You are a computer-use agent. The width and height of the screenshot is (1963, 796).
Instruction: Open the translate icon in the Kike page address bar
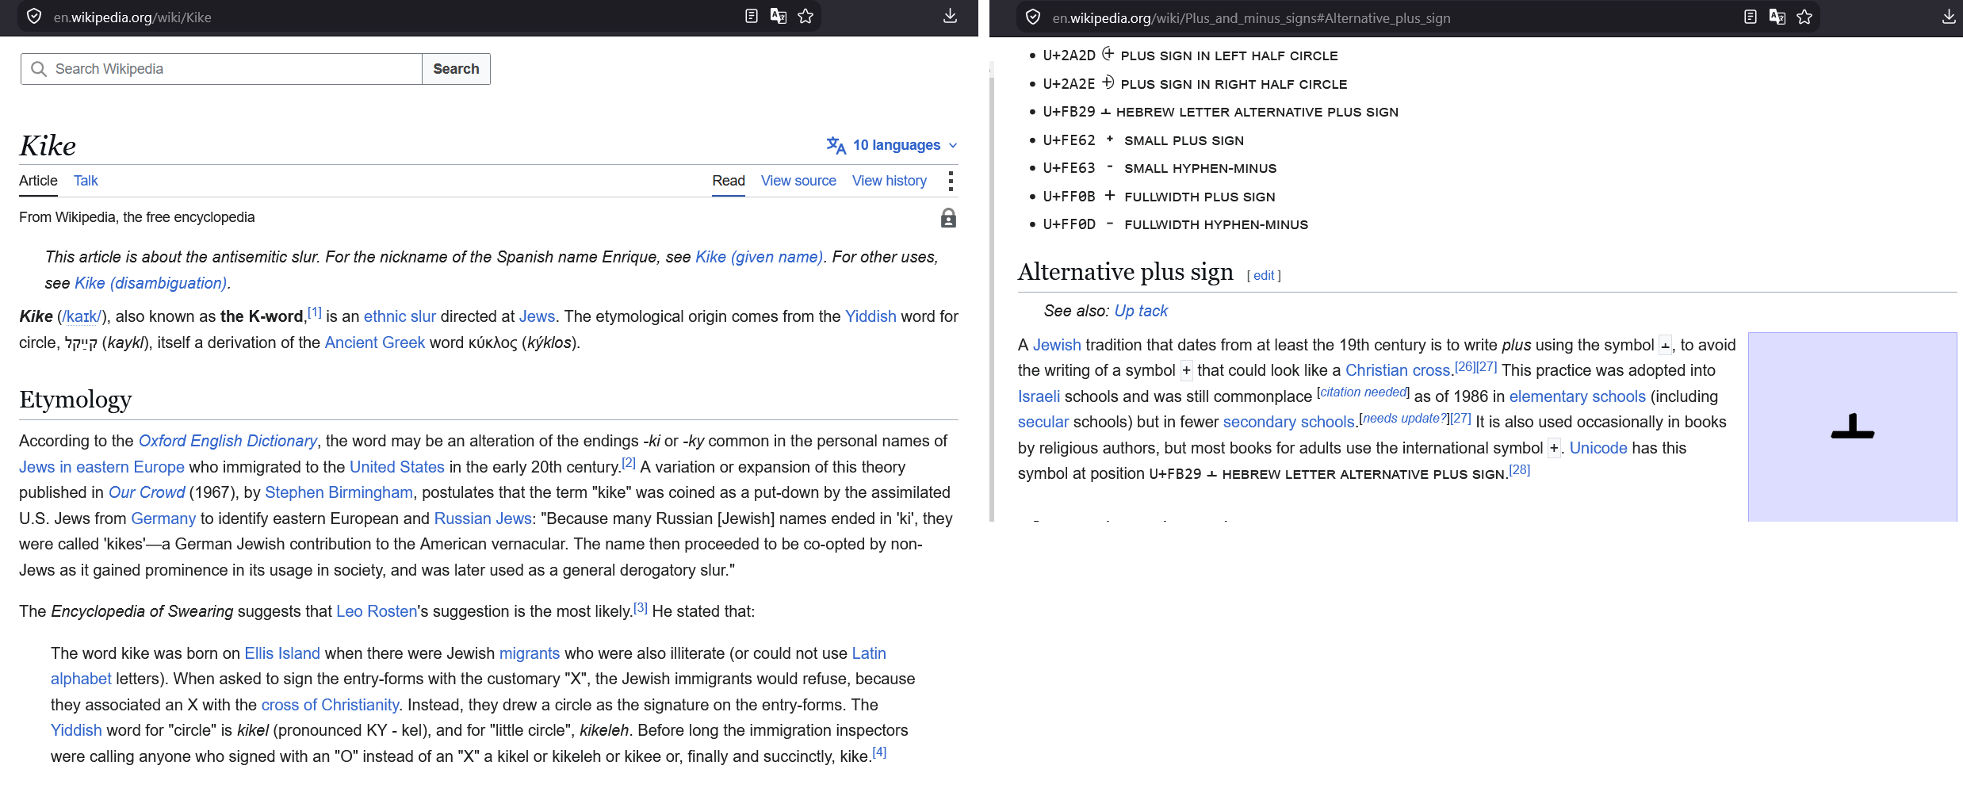click(779, 17)
